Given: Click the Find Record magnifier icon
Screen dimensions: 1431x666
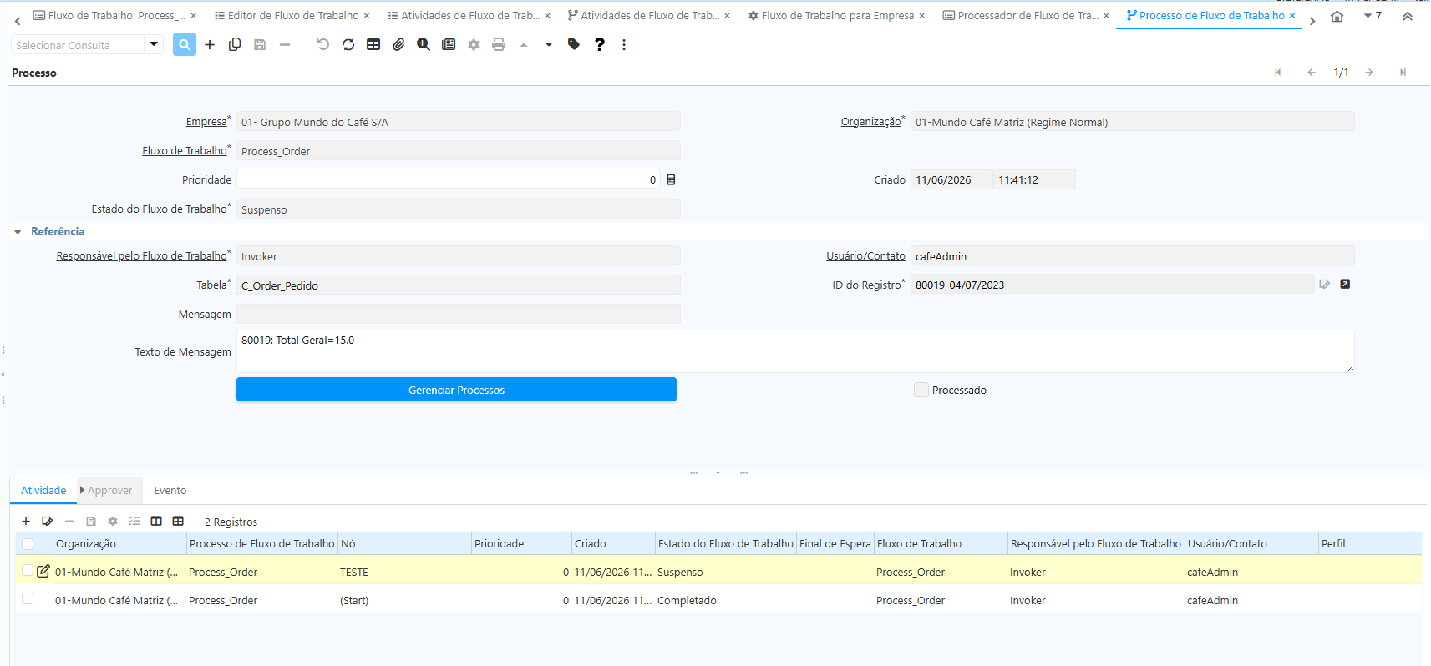Looking at the screenshot, I should (x=185, y=44).
